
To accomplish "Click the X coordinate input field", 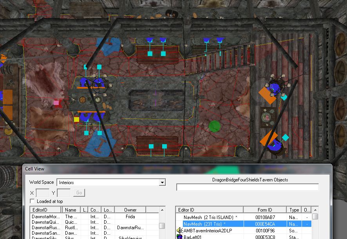I will 42,193.
